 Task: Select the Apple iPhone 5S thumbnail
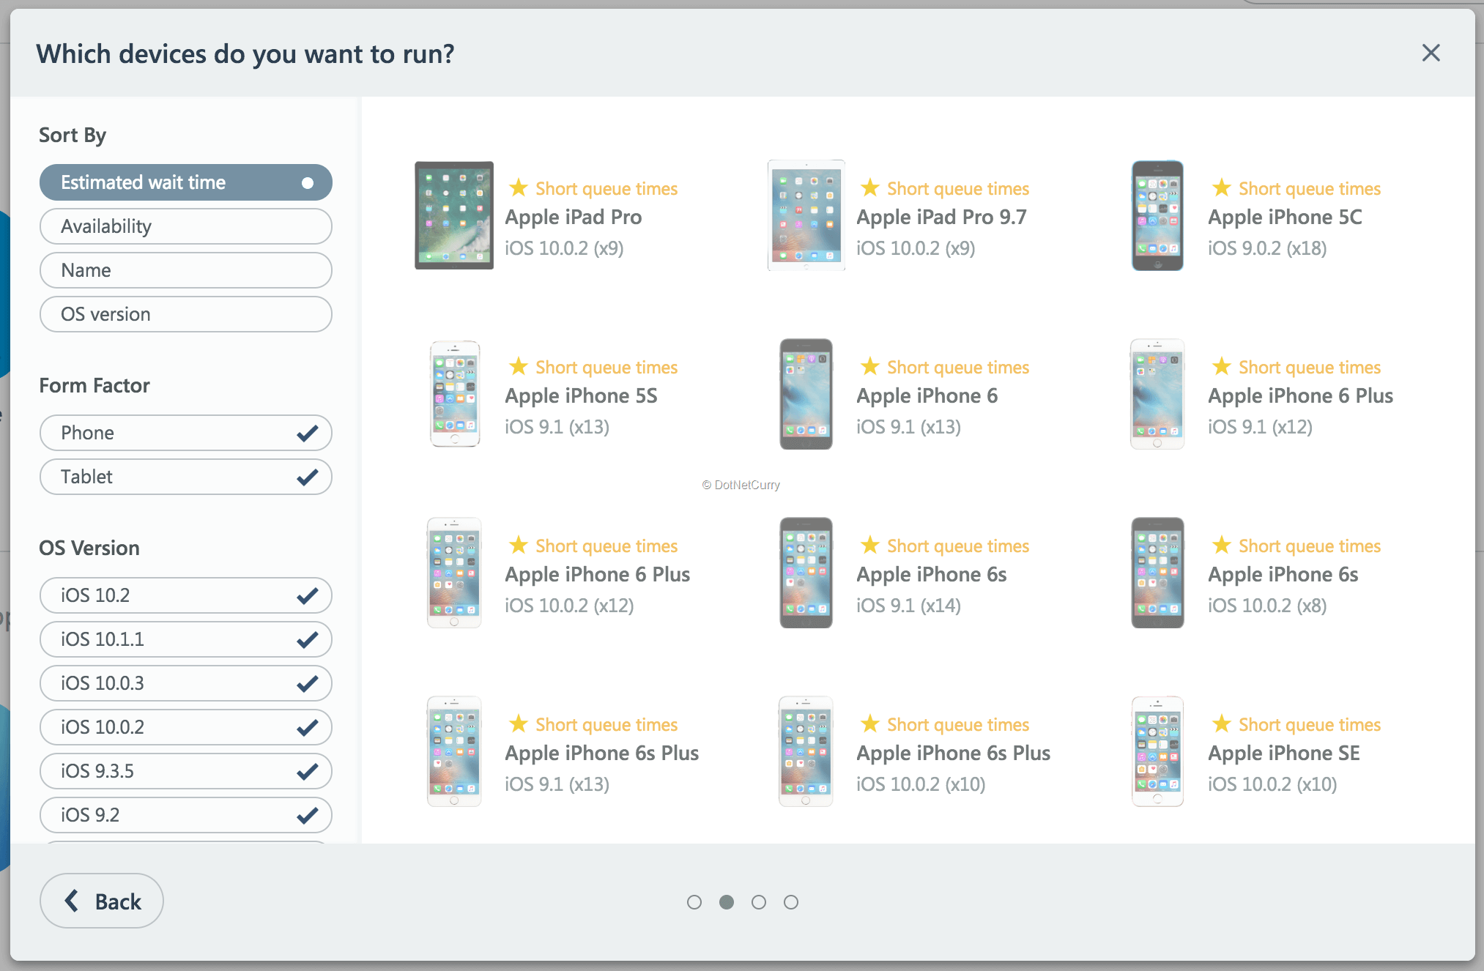coord(454,394)
